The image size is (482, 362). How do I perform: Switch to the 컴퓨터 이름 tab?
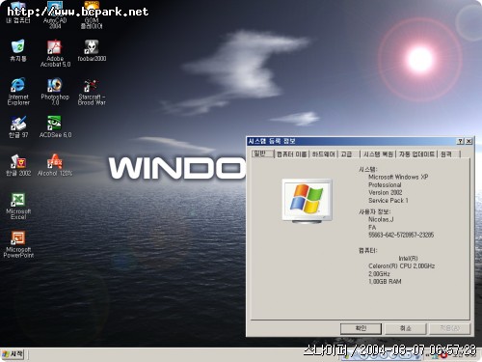point(291,154)
